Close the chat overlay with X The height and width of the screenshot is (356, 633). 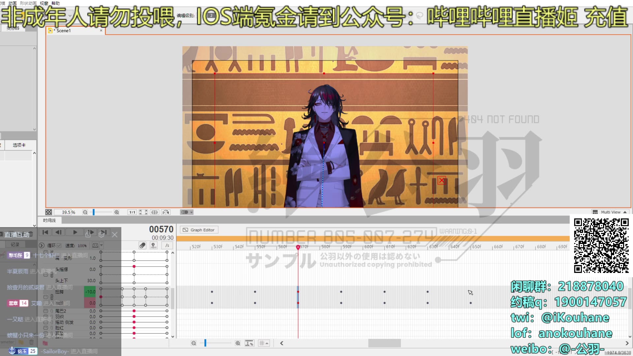tap(115, 235)
